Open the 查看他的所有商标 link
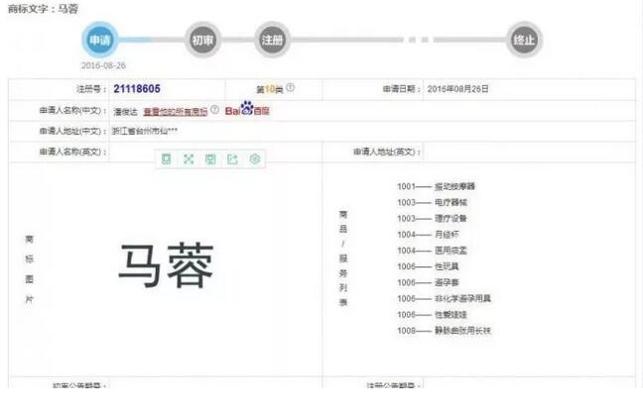 coord(176,110)
